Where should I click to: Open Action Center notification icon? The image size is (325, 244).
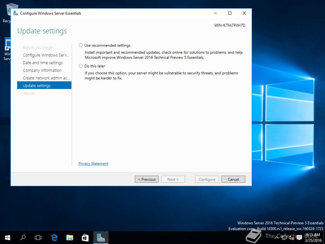click(x=299, y=238)
